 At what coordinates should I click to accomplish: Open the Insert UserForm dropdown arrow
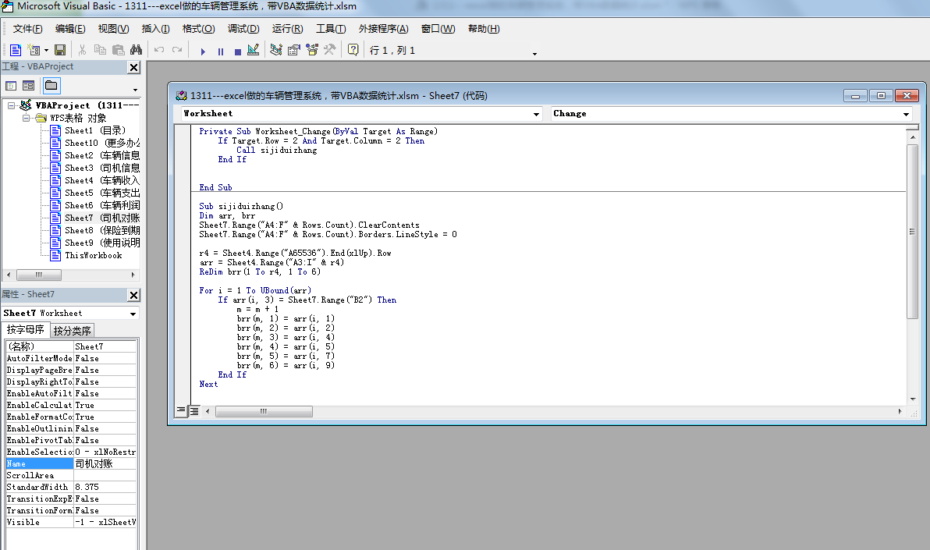(46, 51)
